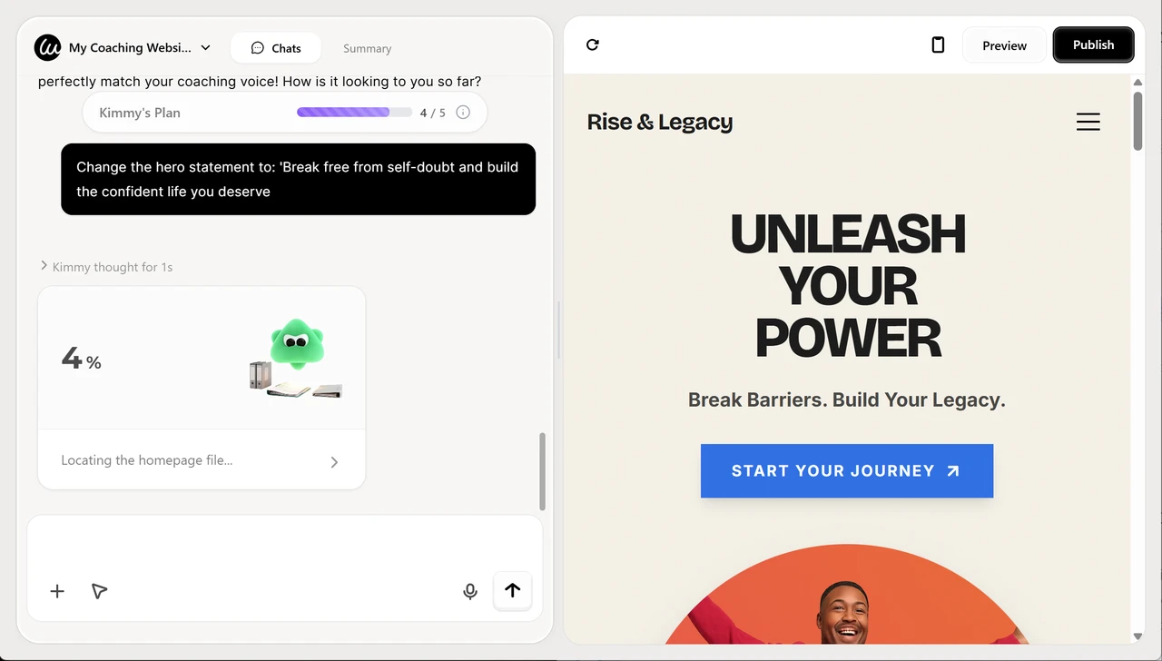Click the scroll down arrow in preview
This screenshot has width=1162, height=661.
(x=1137, y=636)
